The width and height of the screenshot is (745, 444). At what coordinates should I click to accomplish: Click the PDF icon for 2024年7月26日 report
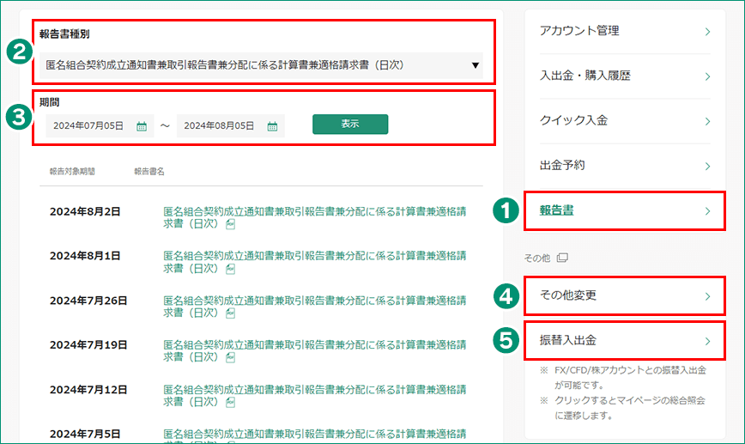pyautogui.click(x=230, y=313)
